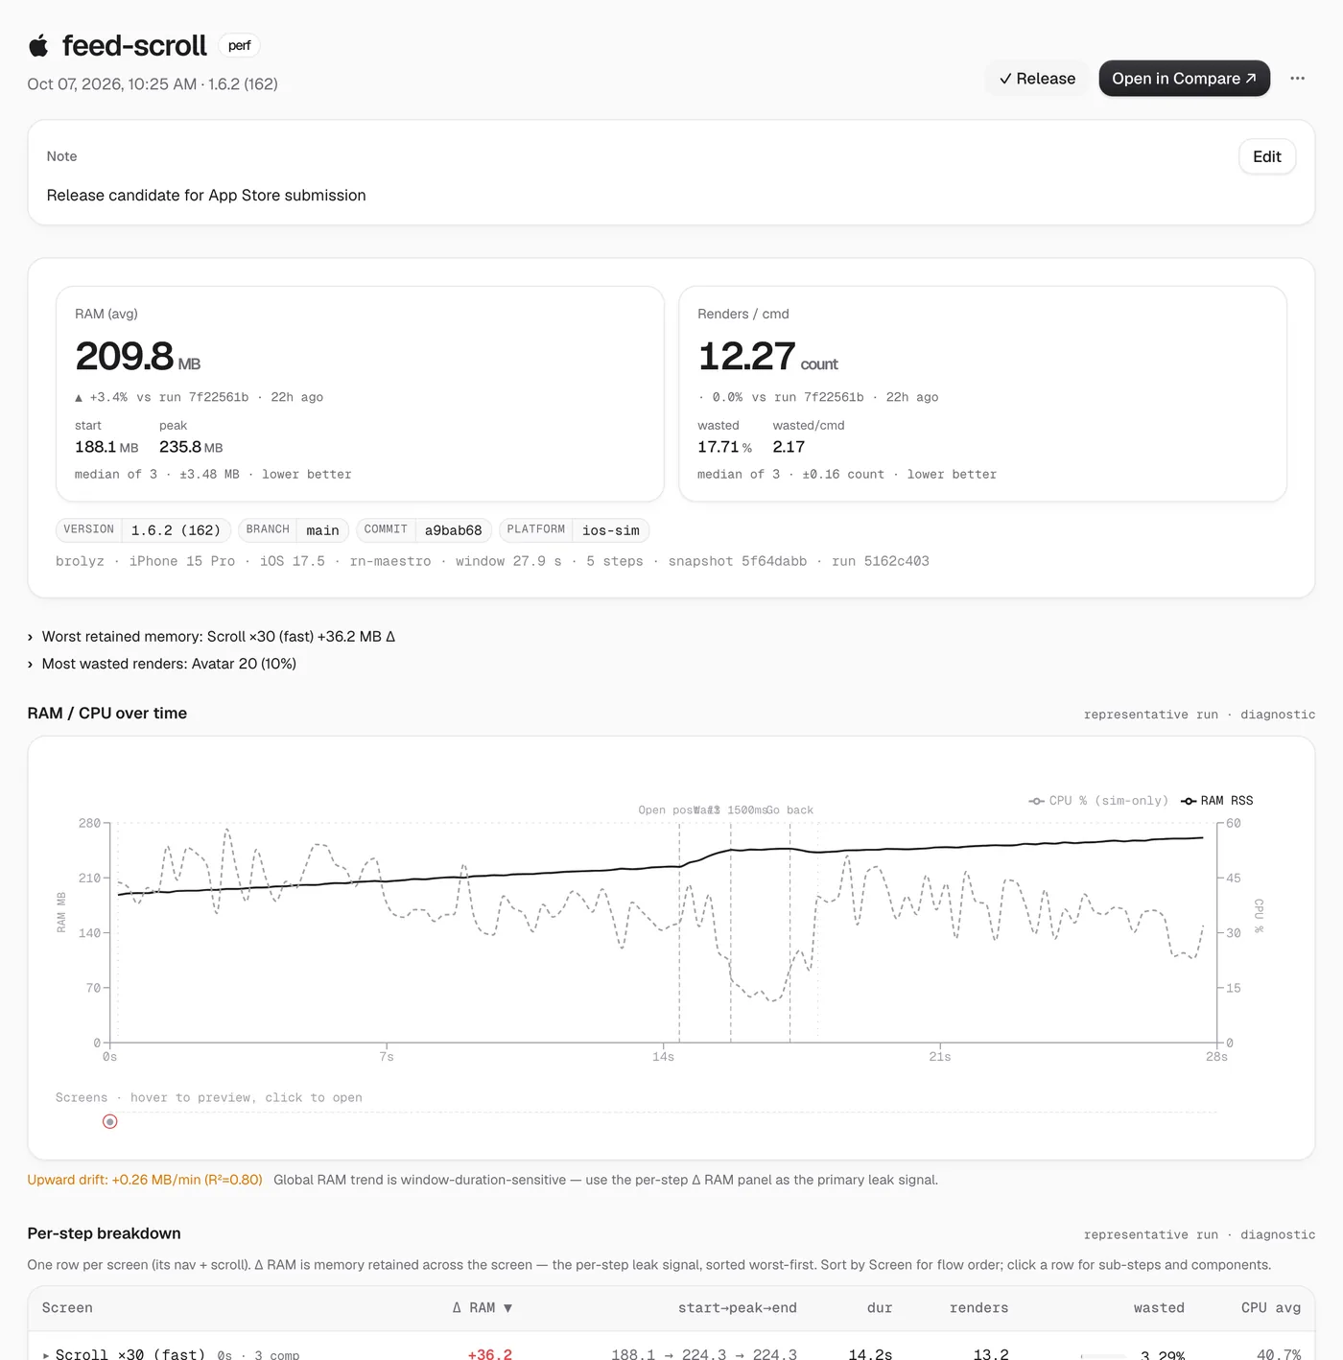1343x1360 pixels.
Task: Toggle the Release checkmark button
Action: [x=1037, y=79]
